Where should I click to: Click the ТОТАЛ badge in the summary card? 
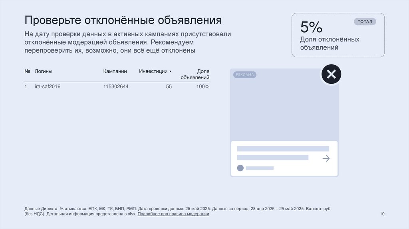(365, 22)
